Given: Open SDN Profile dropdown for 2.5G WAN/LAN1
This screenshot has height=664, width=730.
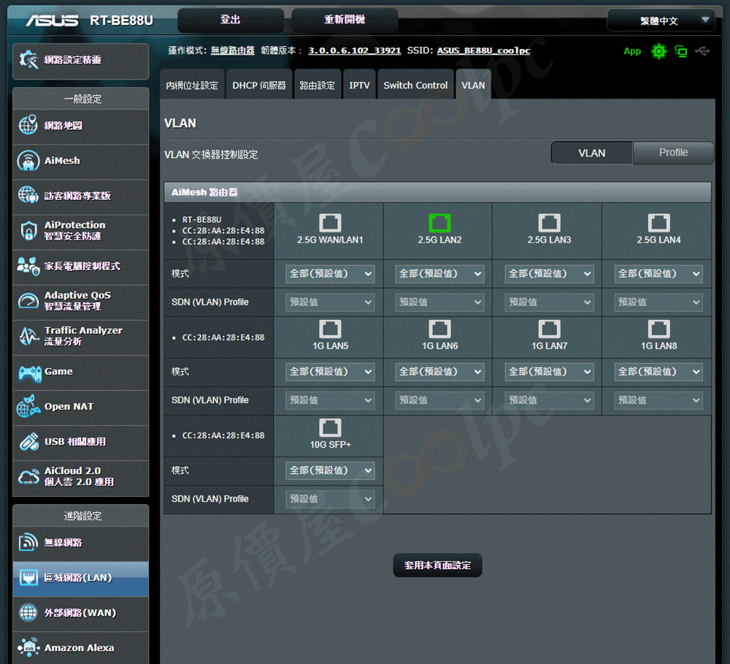Looking at the screenshot, I should 330,302.
